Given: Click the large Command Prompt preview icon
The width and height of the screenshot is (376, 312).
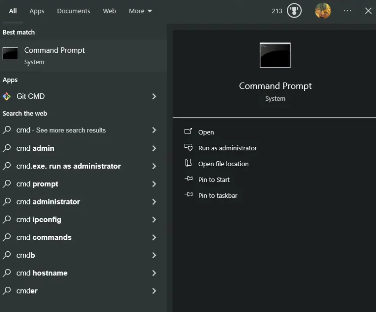Looking at the screenshot, I should tap(275, 55).
